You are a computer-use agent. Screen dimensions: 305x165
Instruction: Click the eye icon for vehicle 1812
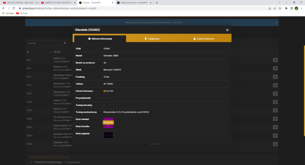coord(275,60)
